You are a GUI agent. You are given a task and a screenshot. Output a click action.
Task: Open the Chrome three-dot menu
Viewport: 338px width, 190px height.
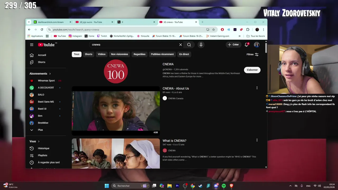[263, 30]
